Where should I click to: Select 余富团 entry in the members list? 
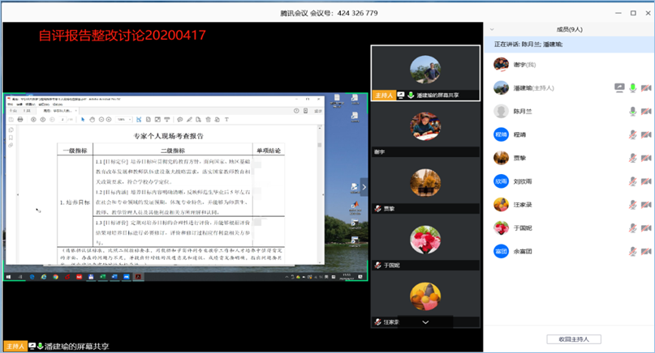[x=528, y=252]
